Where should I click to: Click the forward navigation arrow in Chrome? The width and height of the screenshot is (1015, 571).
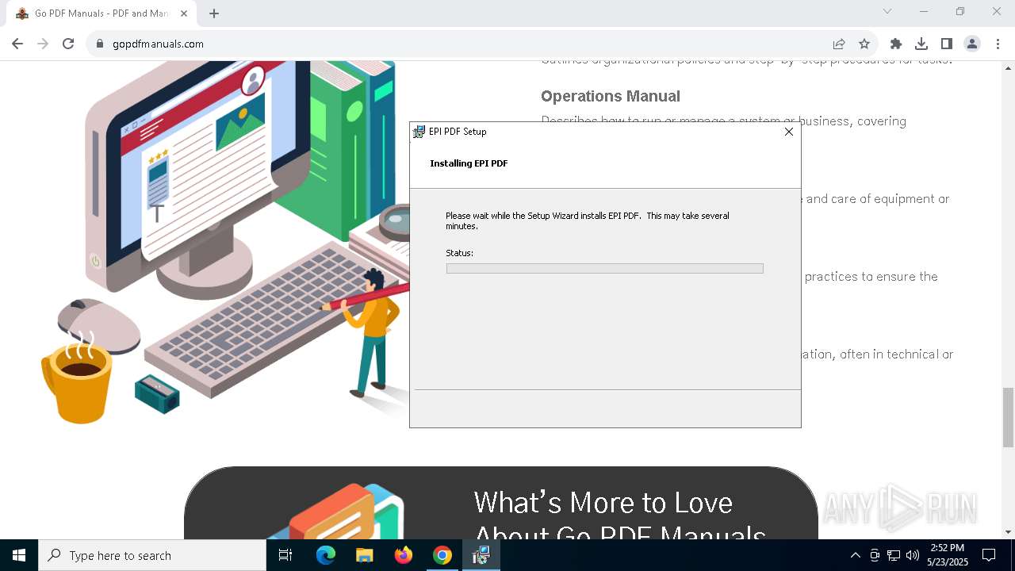pos(43,44)
